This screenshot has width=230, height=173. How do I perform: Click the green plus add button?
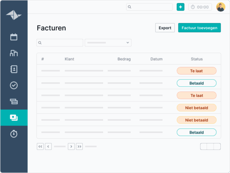[180, 7]
